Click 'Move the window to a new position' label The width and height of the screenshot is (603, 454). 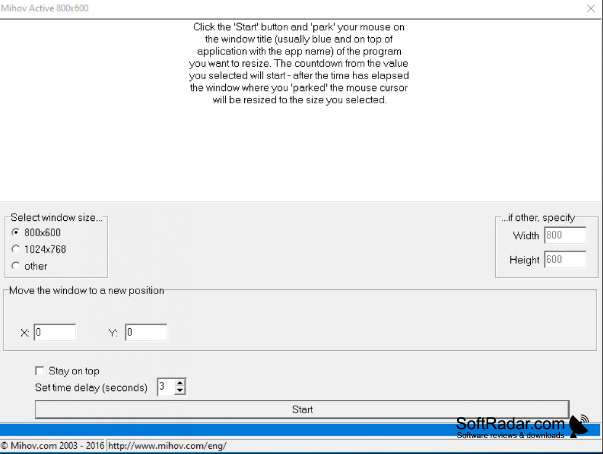(x=86, y=290)
